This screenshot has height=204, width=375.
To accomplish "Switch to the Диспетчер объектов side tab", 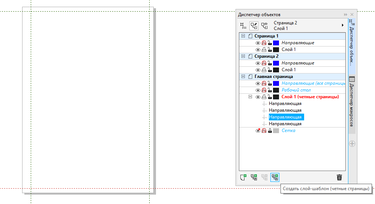I will tap(352, 46).
